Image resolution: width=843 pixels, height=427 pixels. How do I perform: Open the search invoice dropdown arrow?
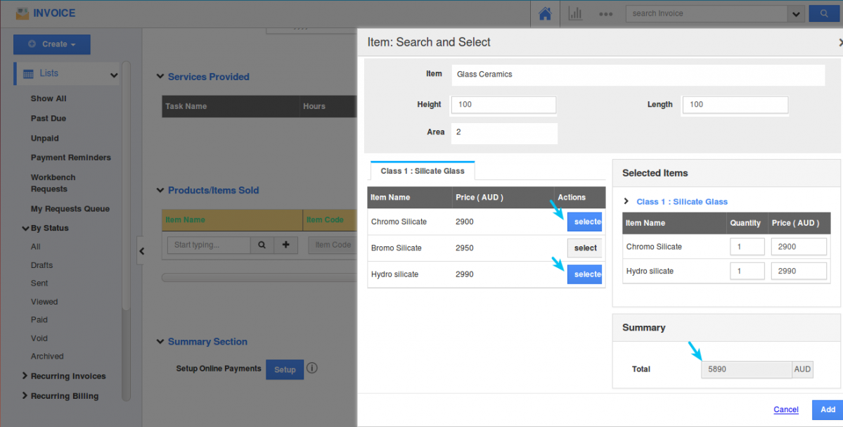click(x=796, y=13)
